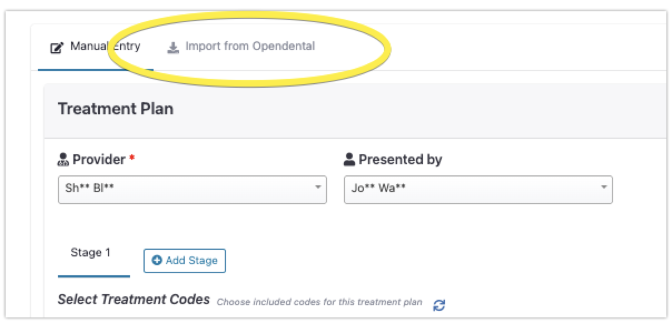Switch to the Import from Opendental tab
This screenshot has height=323, width=672.
coord(241,47)
